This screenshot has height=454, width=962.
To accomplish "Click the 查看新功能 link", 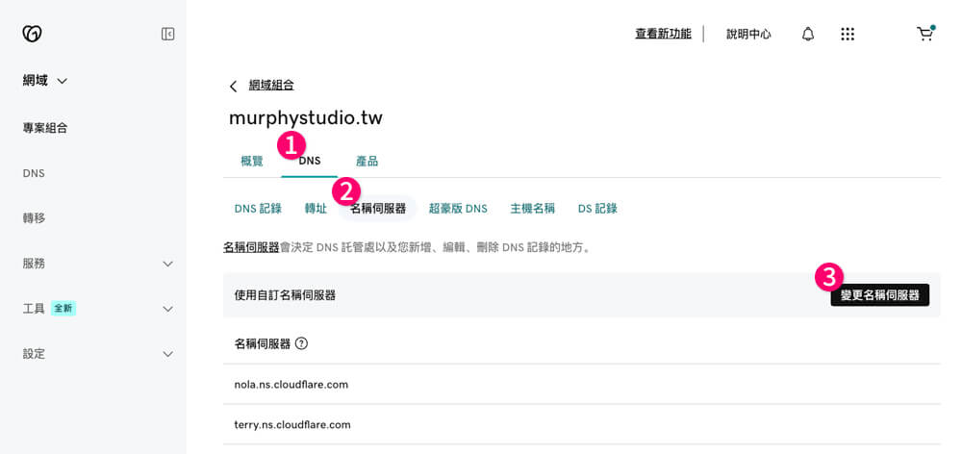I will tap(663, 34).
